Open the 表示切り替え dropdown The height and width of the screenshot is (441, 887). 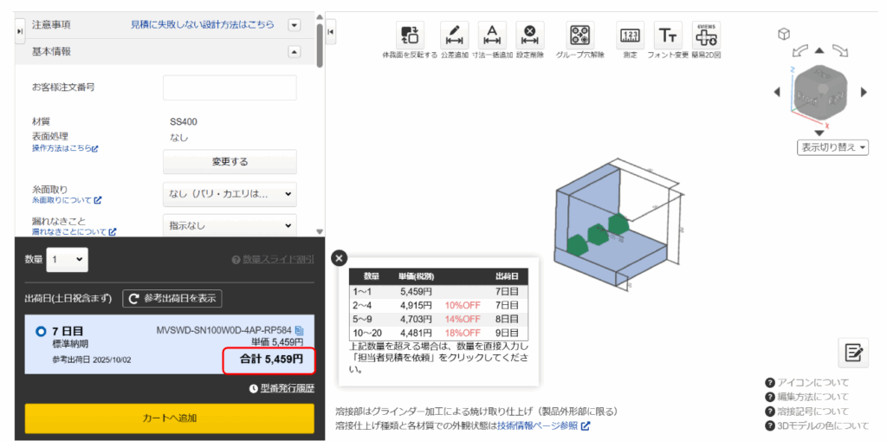(832, 147)
